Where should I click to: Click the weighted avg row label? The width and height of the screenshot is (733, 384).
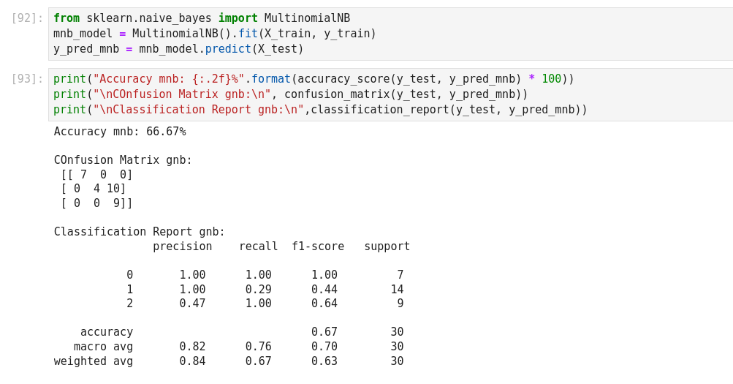94,361
